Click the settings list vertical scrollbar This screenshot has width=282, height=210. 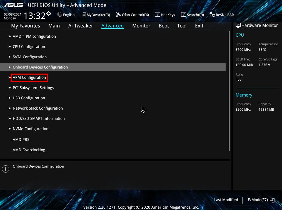click(229, 91)
